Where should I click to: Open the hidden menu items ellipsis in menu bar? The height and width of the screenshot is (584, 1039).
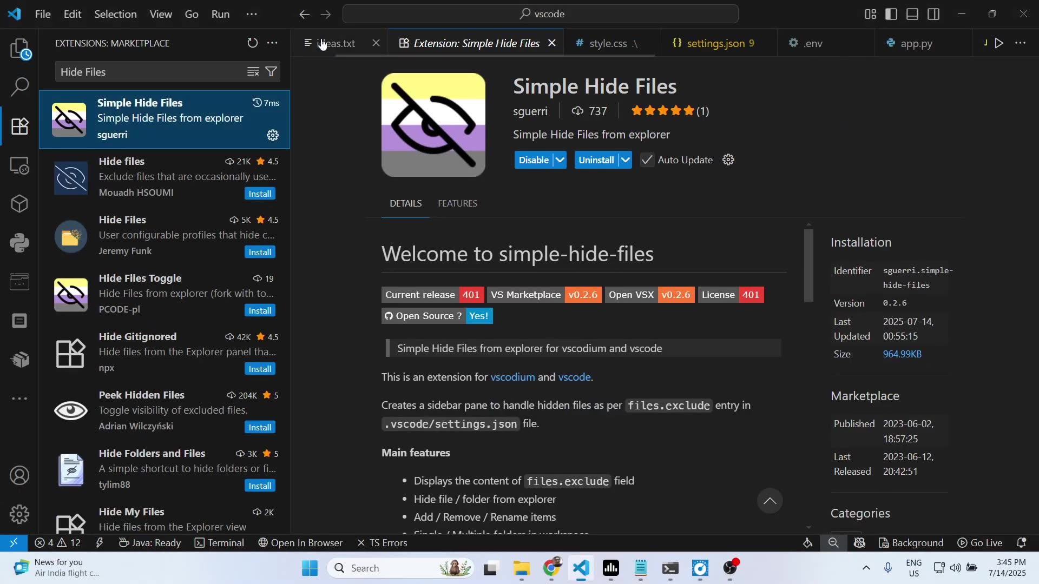tap(252, 14)
